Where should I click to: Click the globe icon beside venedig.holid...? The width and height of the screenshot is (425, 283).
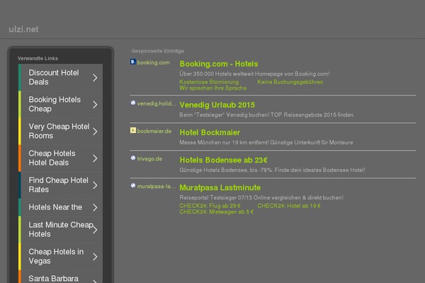pos(133,103)
